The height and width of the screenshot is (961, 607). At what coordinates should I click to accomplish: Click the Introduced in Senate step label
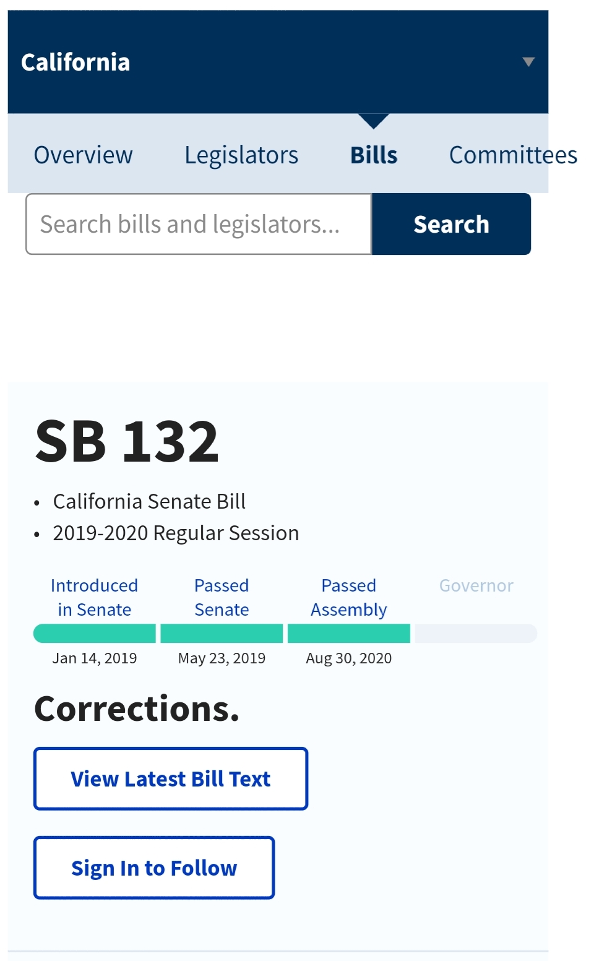[x=94, y=597]
